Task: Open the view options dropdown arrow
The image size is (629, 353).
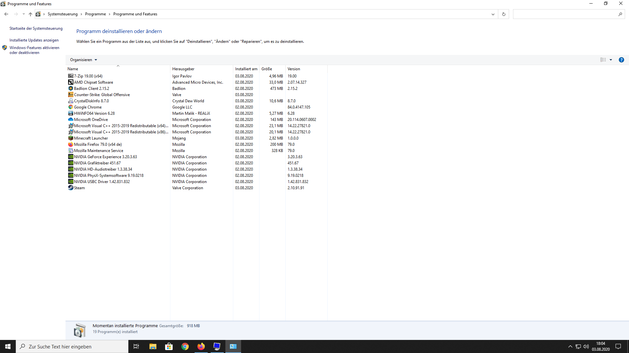Action: click(611, 60)
